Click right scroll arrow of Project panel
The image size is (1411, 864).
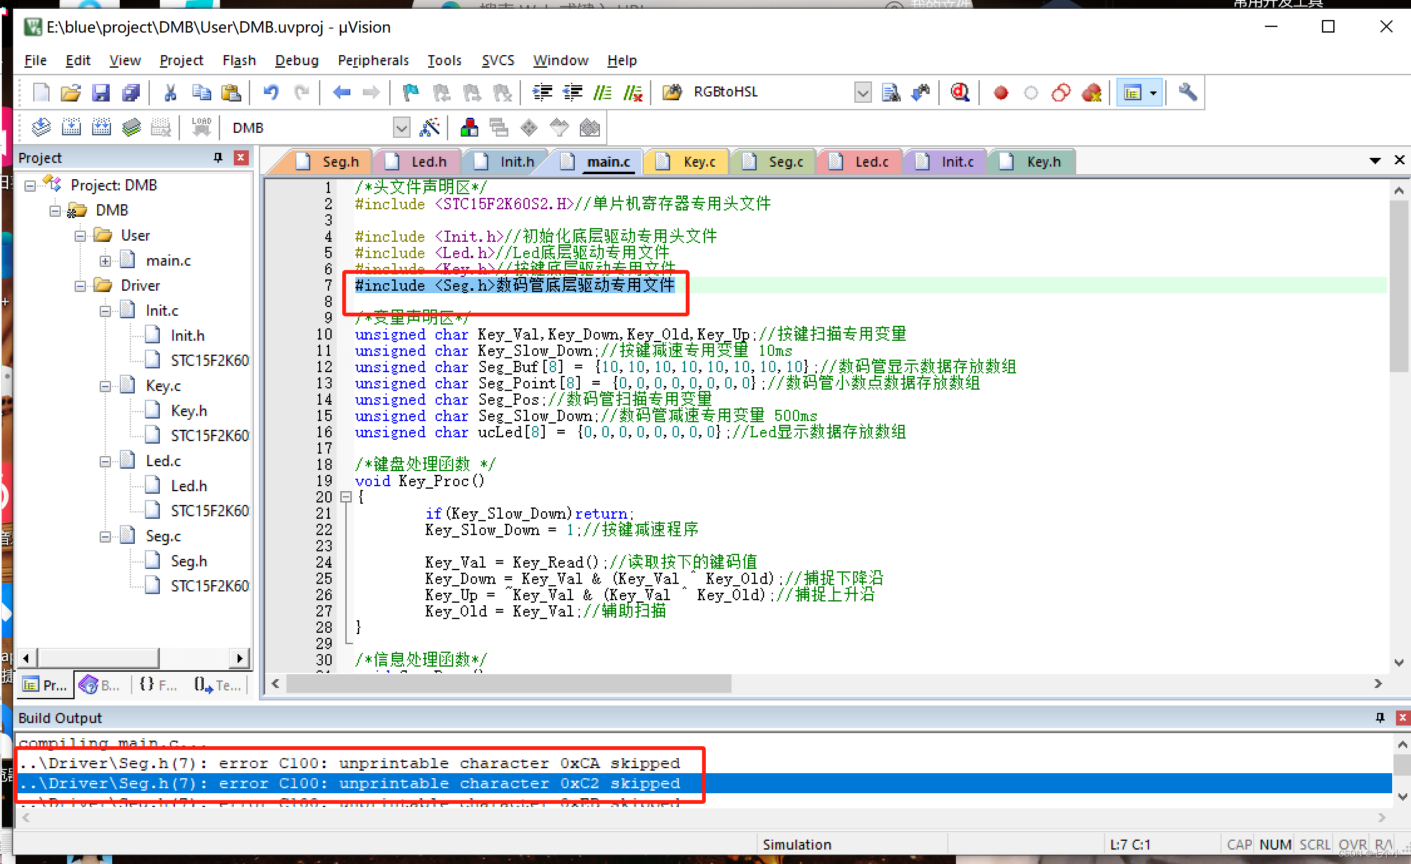point(239,658)
